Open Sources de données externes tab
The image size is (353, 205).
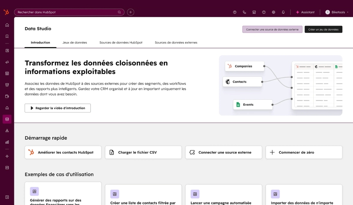point(176,42)
